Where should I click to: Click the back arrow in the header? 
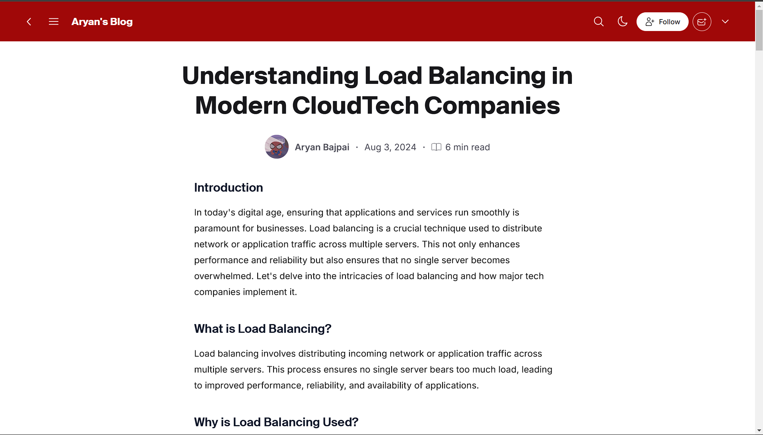pos(29,21)
